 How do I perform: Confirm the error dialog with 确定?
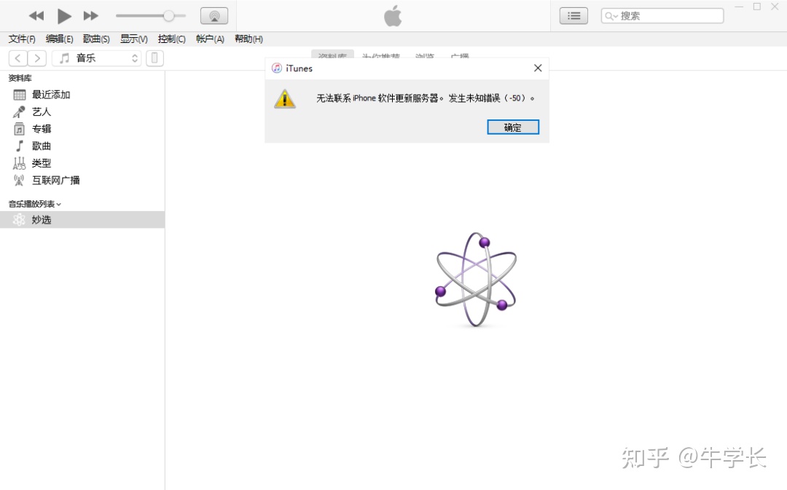pyautogui.click(x=512, y=127)
